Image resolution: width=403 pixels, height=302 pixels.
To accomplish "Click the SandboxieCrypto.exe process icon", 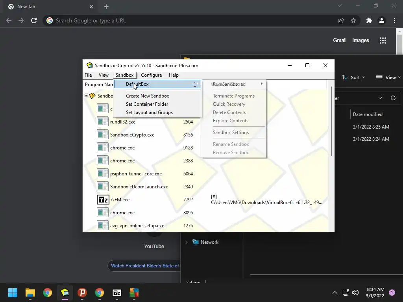I will pos(103,134).
